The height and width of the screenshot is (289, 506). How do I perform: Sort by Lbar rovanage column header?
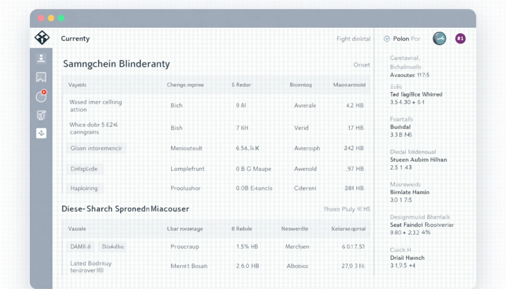tap(185, 229)
